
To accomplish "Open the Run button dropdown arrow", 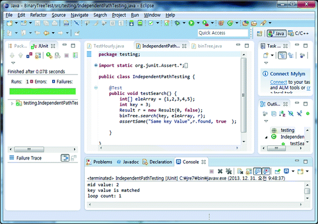I will 198,23.
